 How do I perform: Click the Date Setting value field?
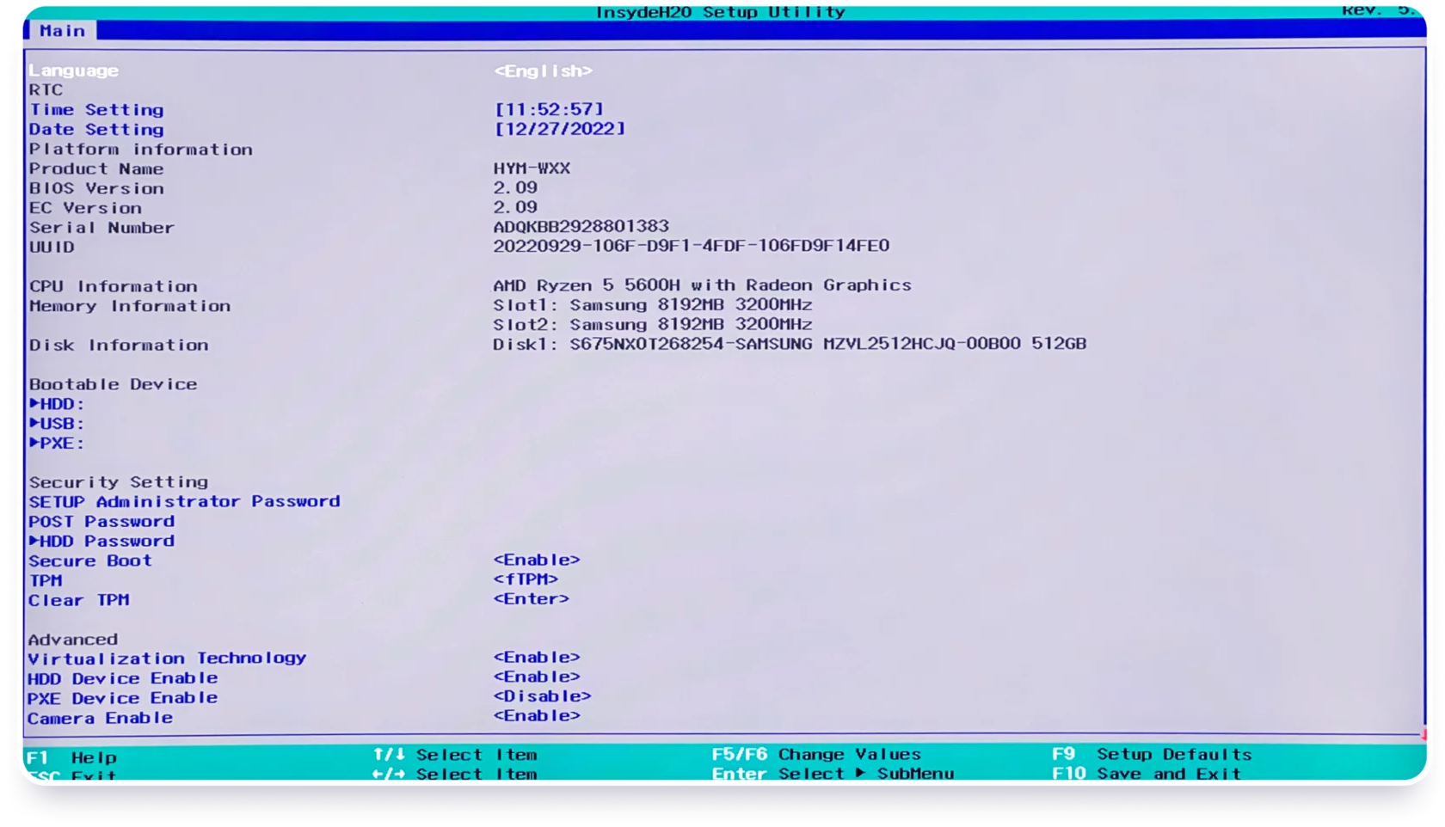coord(559,129)
